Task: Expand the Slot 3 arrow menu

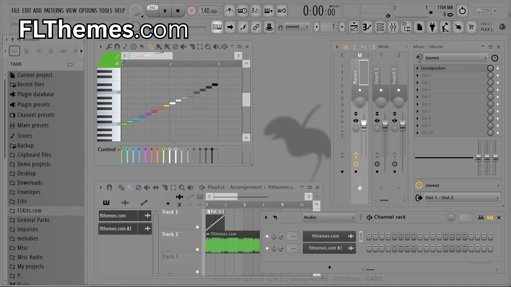Action: [418, 83]
